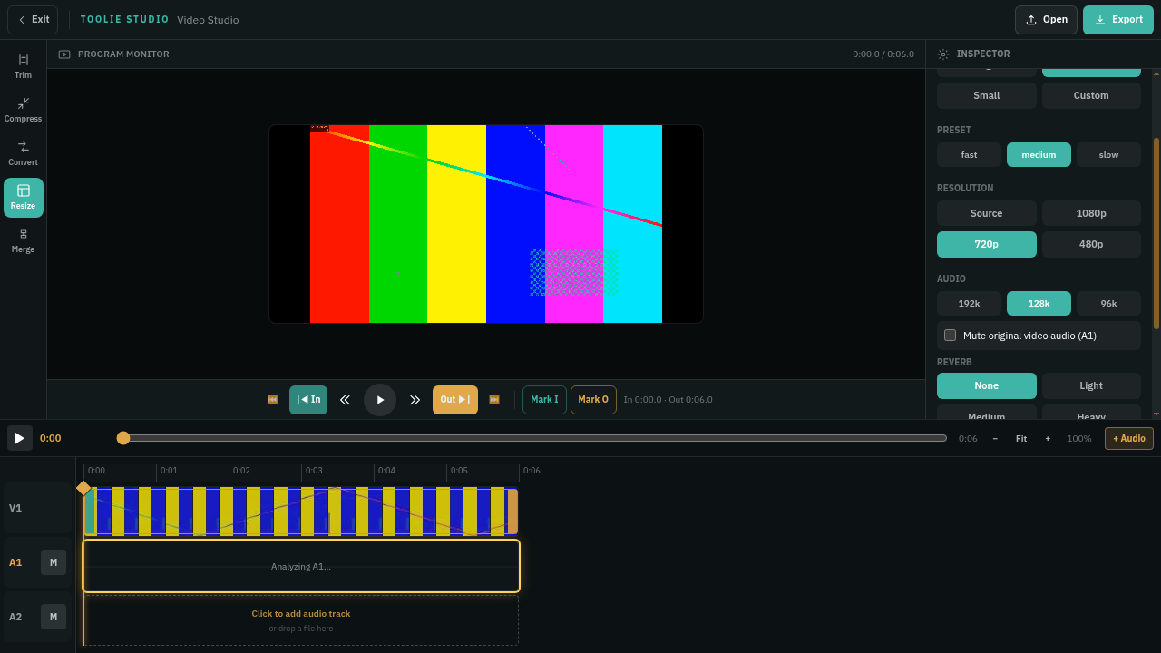Select the slow preset
The height and width of the screenshot is (653, 1161).
[1108, 155]
